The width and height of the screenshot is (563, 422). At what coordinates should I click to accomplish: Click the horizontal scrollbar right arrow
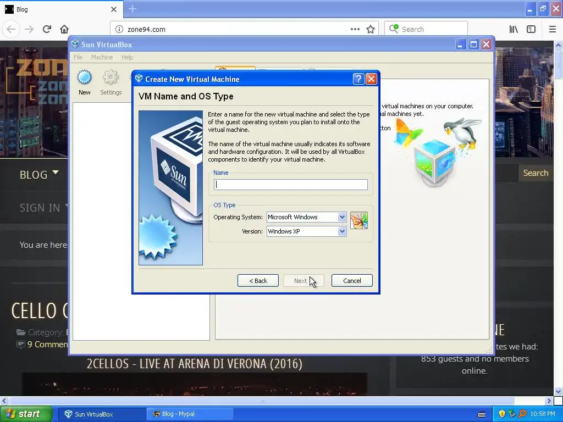tap(549, 401)
